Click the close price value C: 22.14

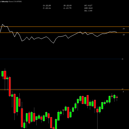[x=47, y=8]
